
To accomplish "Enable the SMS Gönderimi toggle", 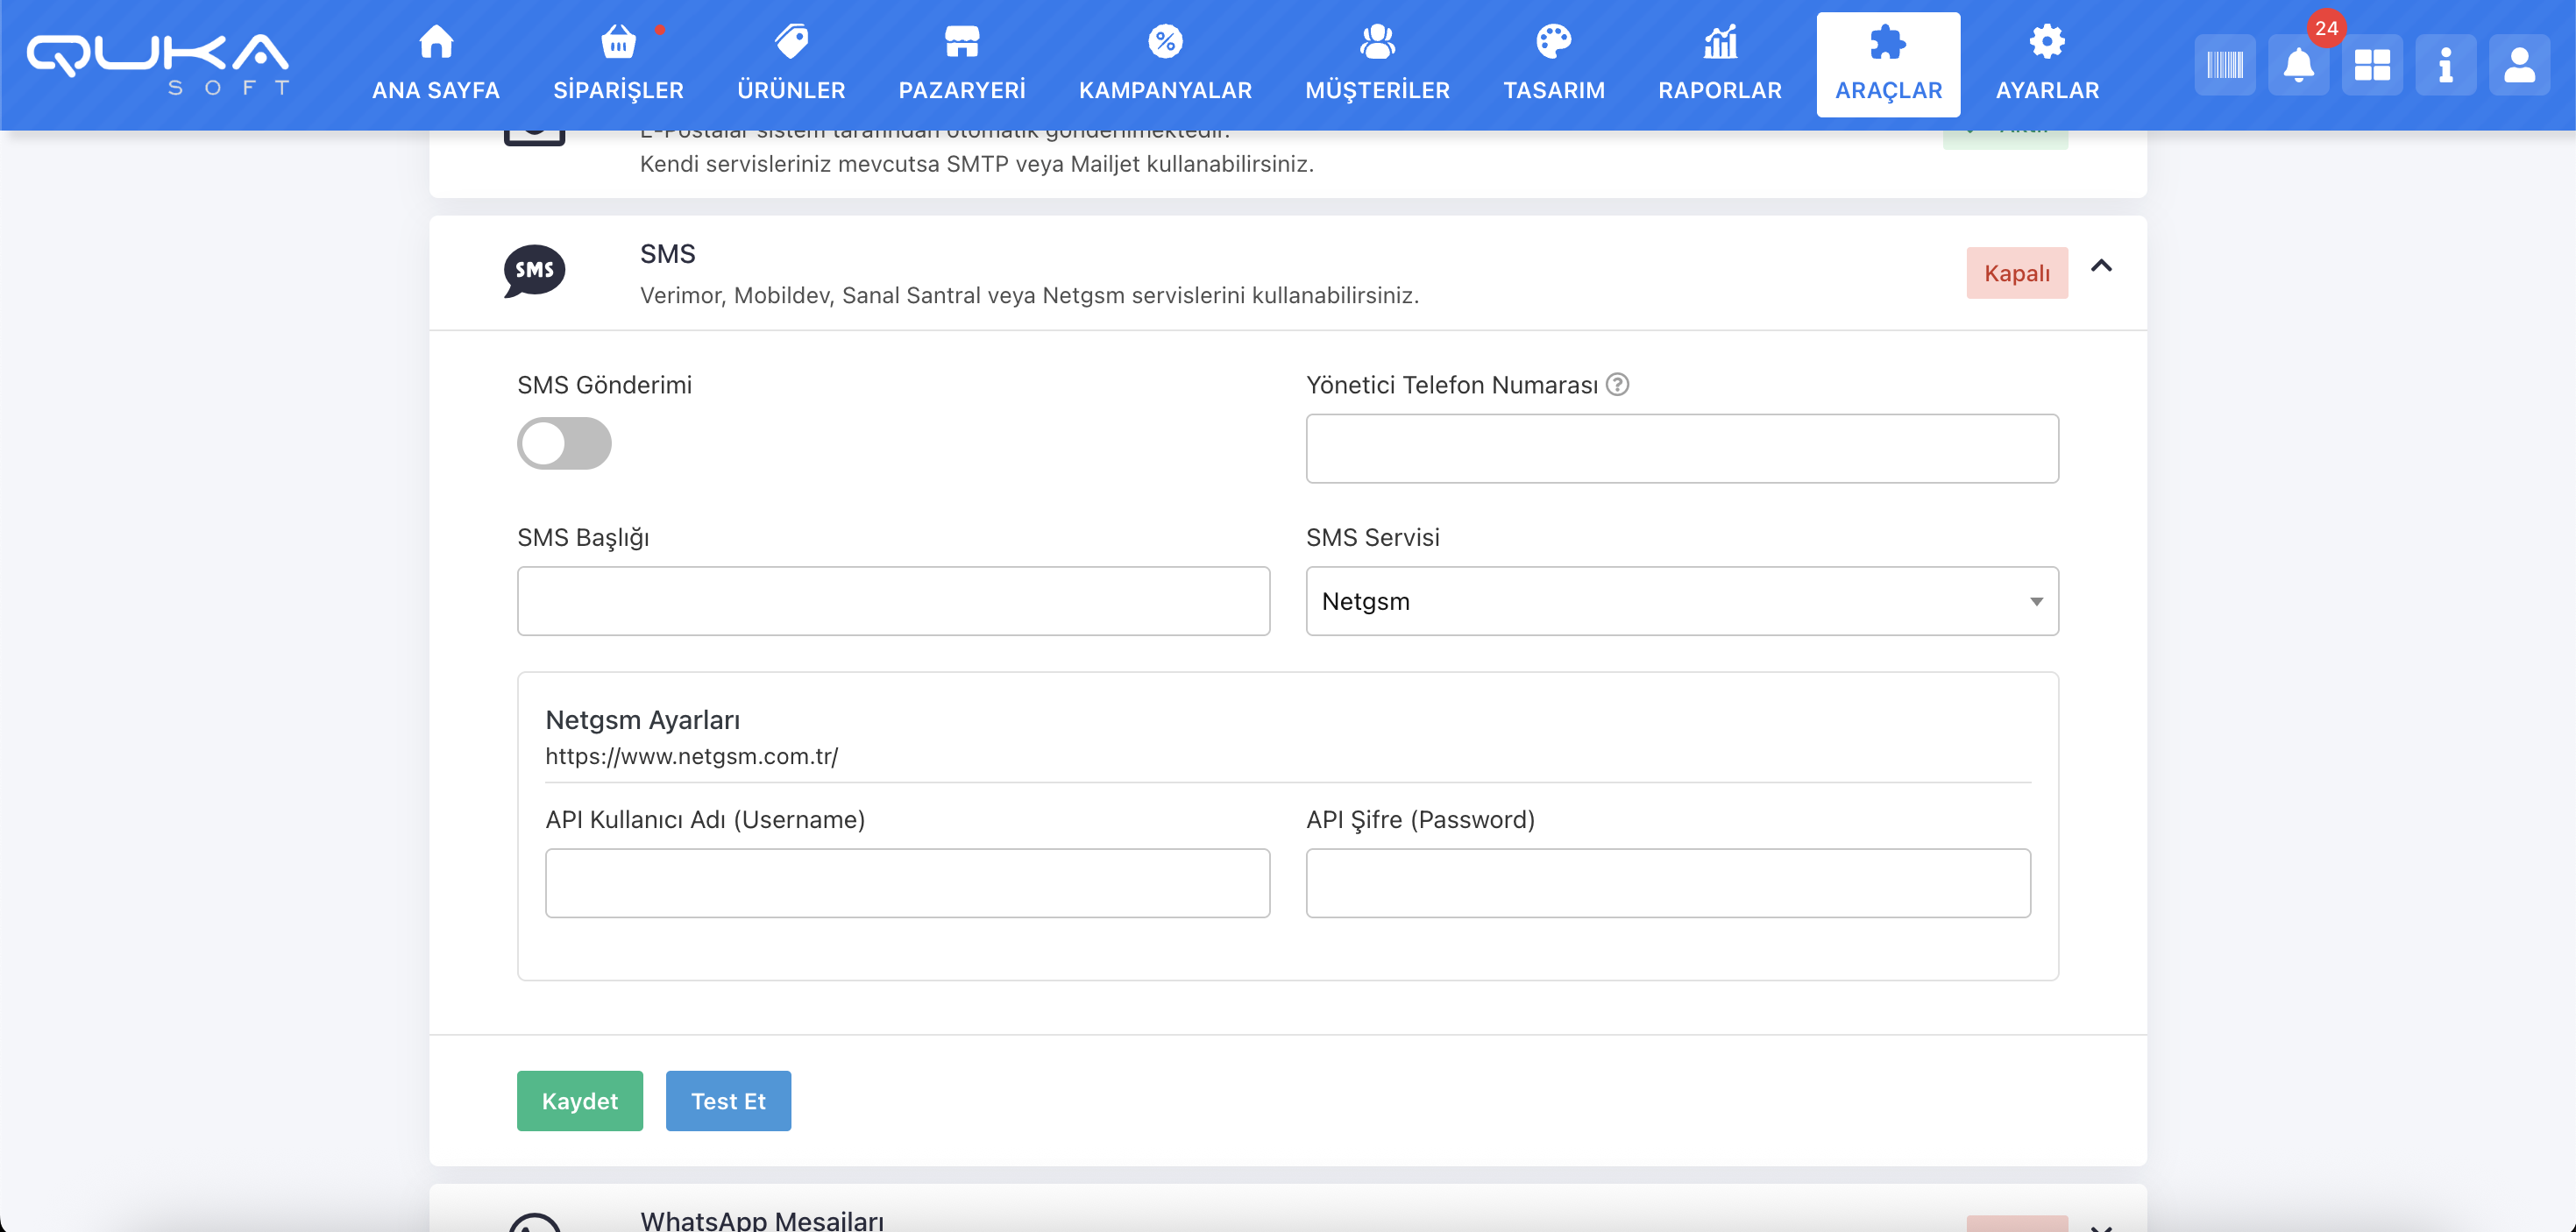I will [x=564, y=443].
